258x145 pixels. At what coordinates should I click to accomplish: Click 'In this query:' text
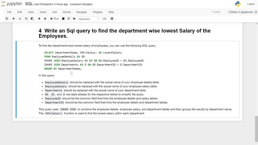pyautogui.click(x=47, y=75)
